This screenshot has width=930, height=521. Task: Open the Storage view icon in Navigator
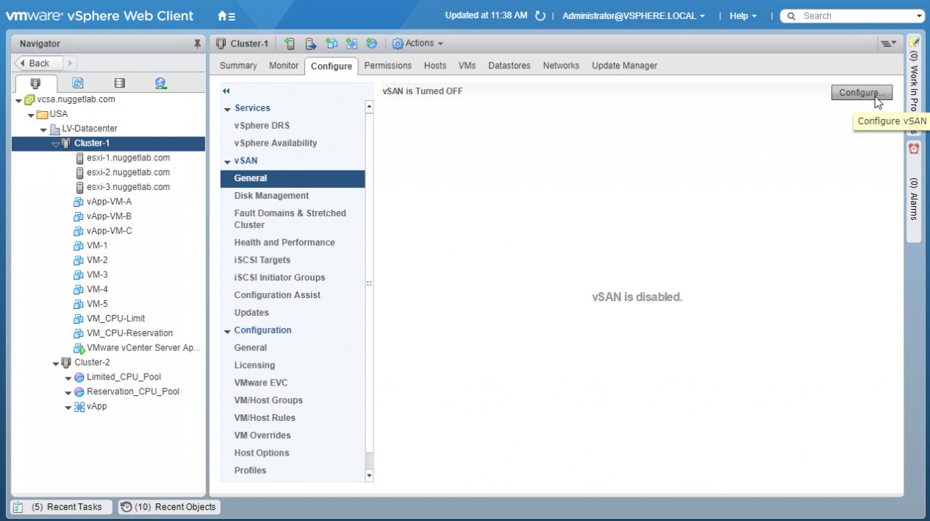coord(119,83)
